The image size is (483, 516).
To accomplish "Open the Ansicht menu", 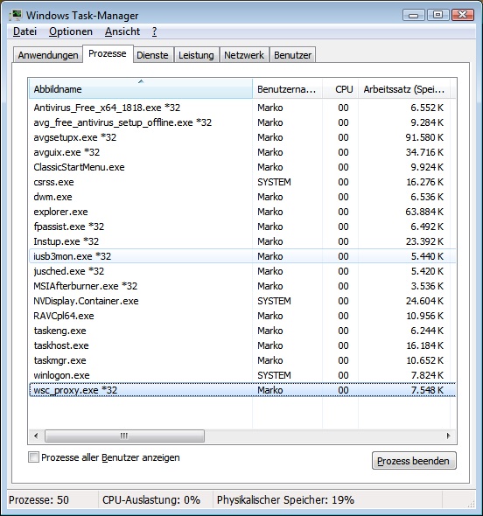I will pos(122,31).
